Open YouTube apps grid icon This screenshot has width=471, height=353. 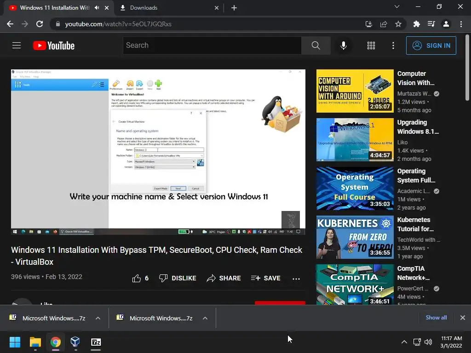pyautogui.click(x=371, y=46)
